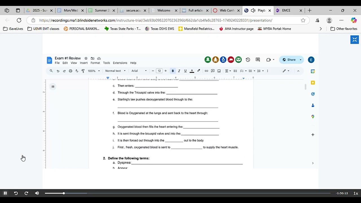This screenshot has width=361, height=203.
Task: Click the line and paragraph spacing icon
Action: (235, 71)
